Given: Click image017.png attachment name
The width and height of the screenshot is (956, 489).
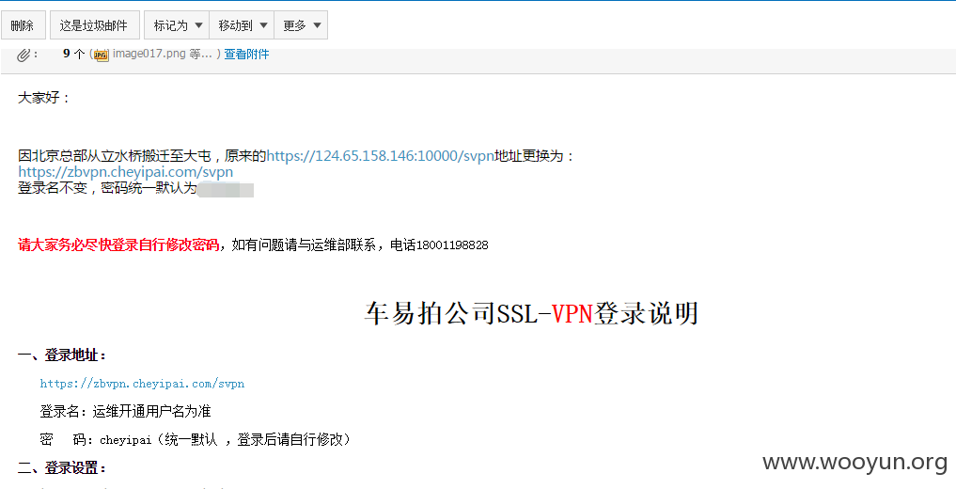Looking at the screenshot, I should [149, 55].
